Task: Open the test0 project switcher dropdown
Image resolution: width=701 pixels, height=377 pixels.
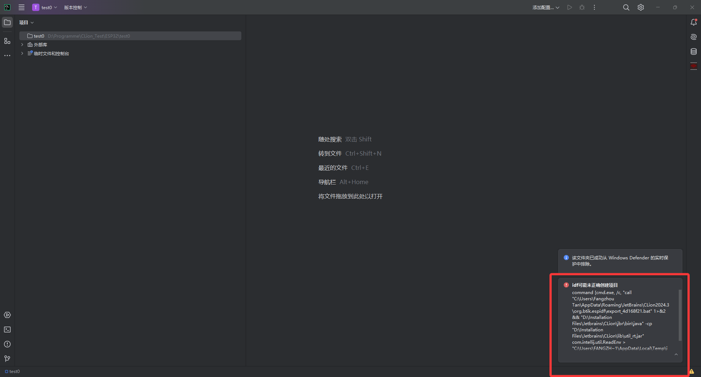Action: [x=45, y=7]
